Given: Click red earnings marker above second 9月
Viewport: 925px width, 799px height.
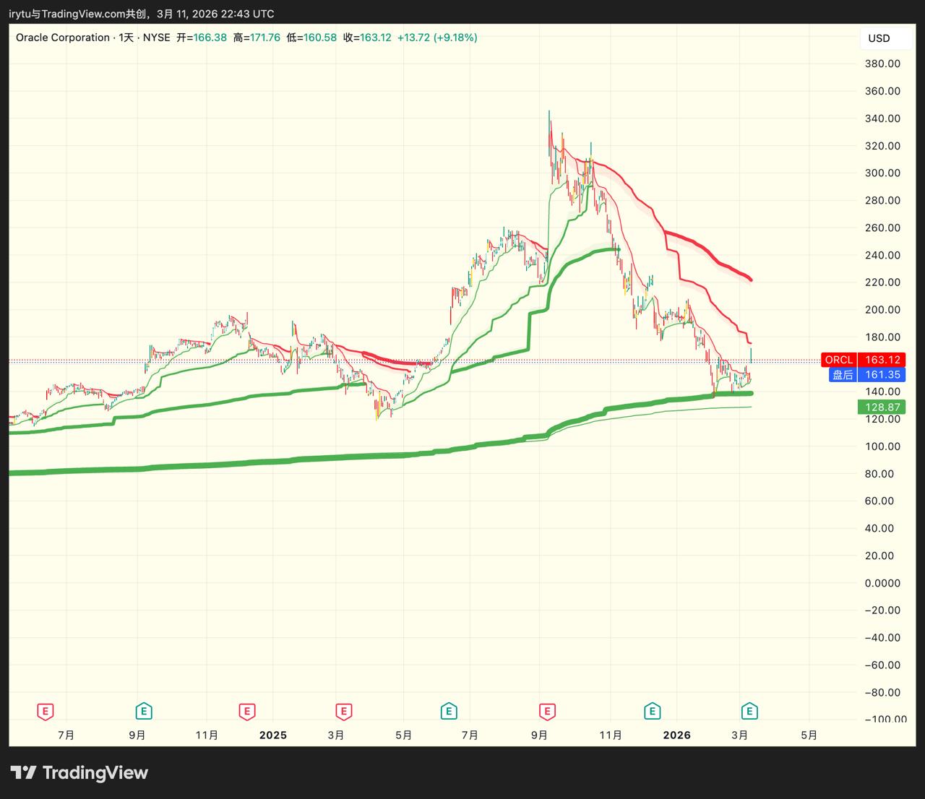Looking at the screenshot, I should pyautogui.click(x=548, y=712).
